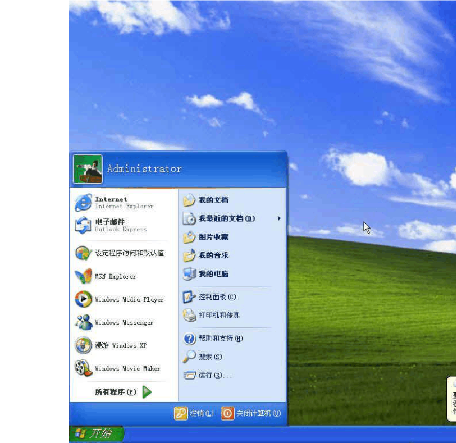Image resolution: width=456 pixels, height=443 pixels.
Task: Click the 控制面板 icon
Action: tap(189, 297)
